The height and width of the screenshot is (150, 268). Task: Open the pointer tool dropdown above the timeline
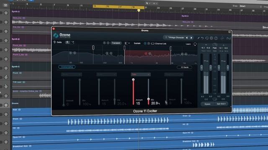tap(148, 3)
